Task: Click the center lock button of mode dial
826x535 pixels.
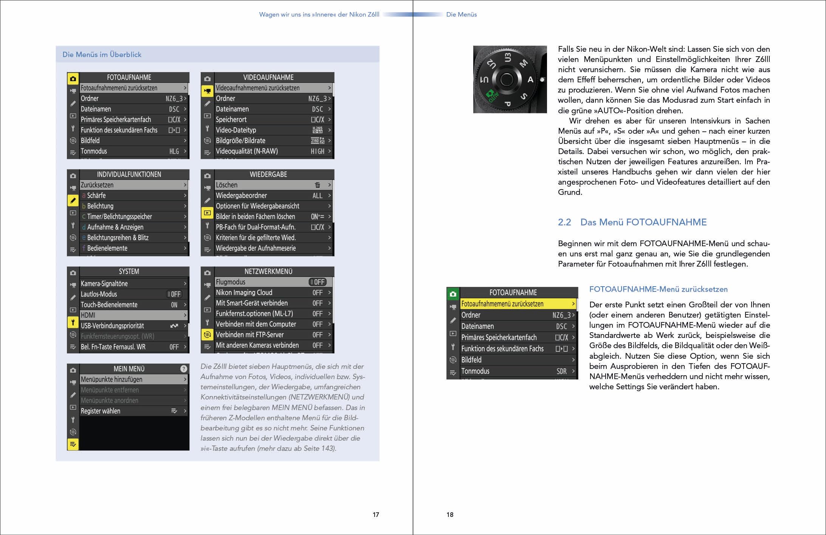Action: [x=507, y=79]
